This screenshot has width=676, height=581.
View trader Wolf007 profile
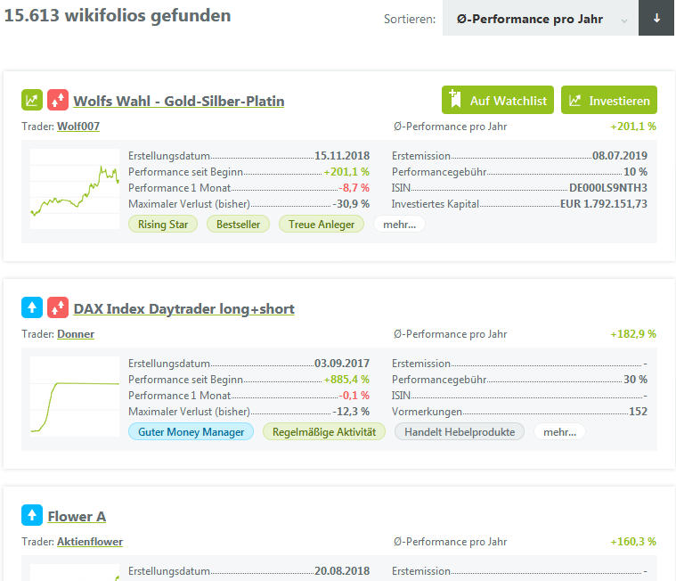click(78, 127)
